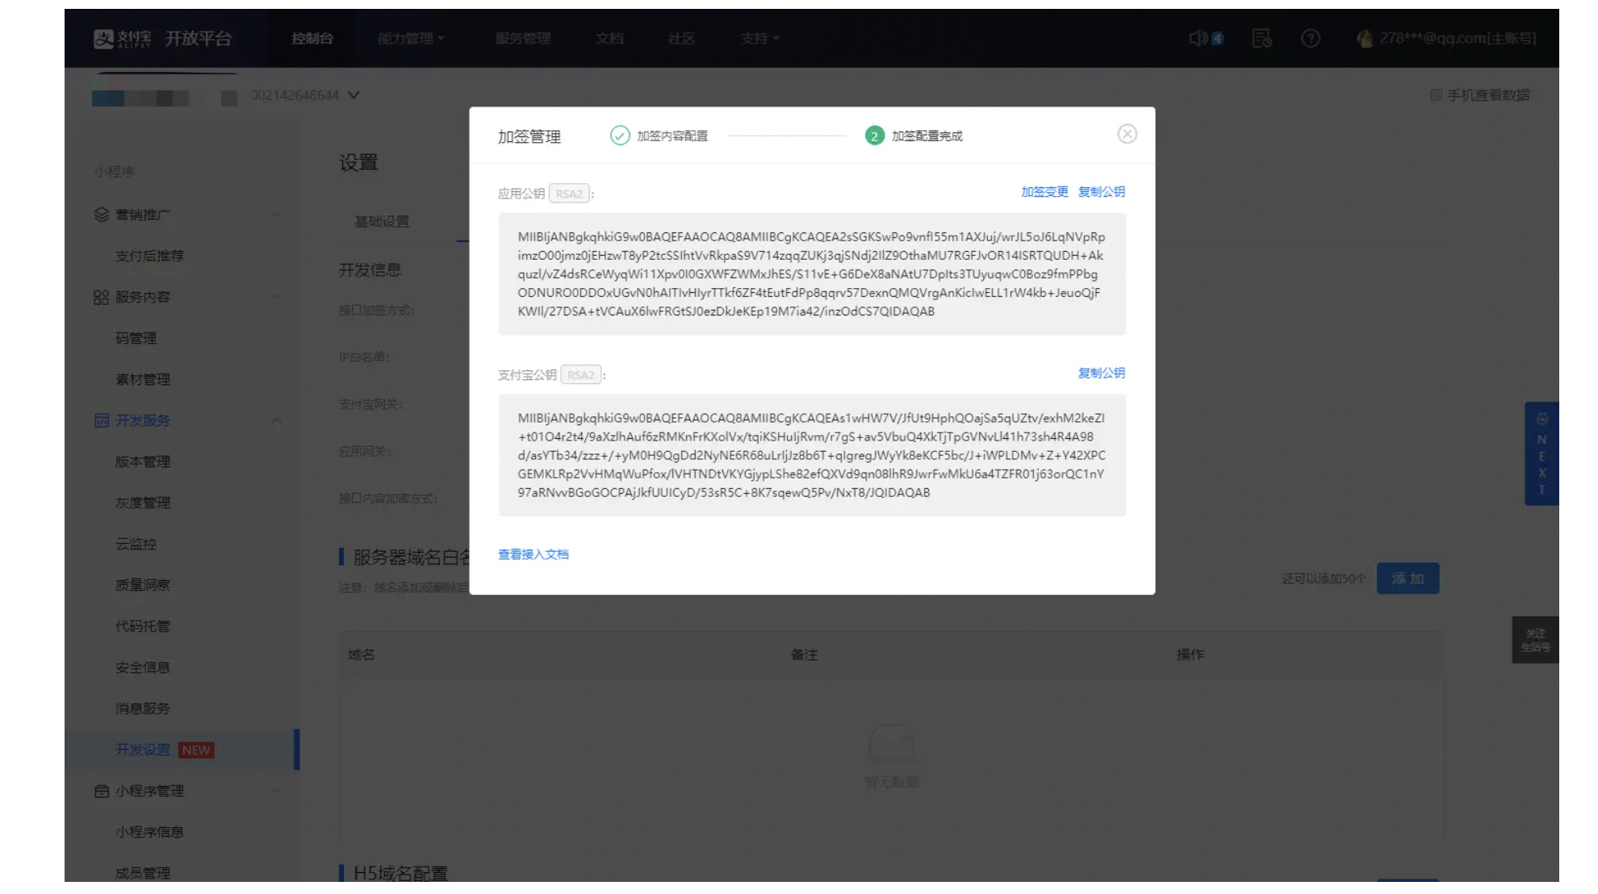This screenshot has width=1598, height=894.
Task: Open 码管理 in sidebar
Action: pos(136,338)
